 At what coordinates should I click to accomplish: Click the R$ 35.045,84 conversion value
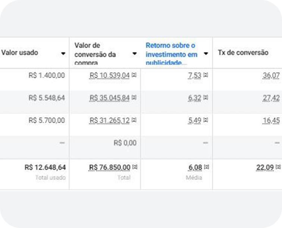click(x=110, y=98)
